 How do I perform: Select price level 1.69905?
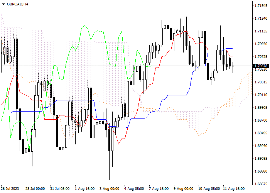point(261,108)
